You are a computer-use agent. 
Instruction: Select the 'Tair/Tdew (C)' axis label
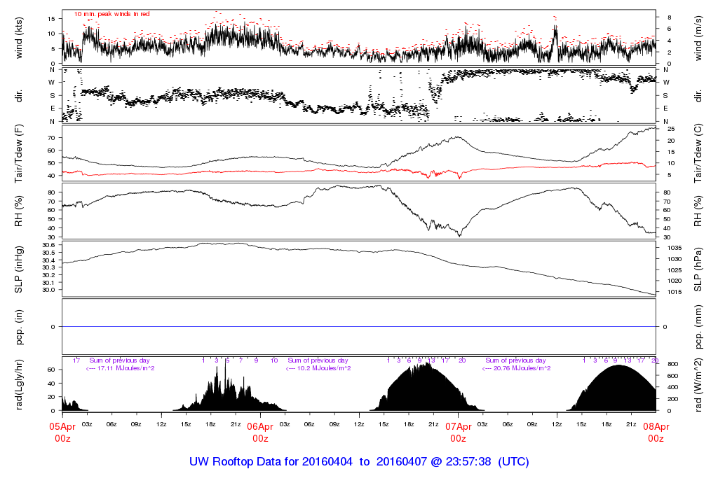[698, 153]
